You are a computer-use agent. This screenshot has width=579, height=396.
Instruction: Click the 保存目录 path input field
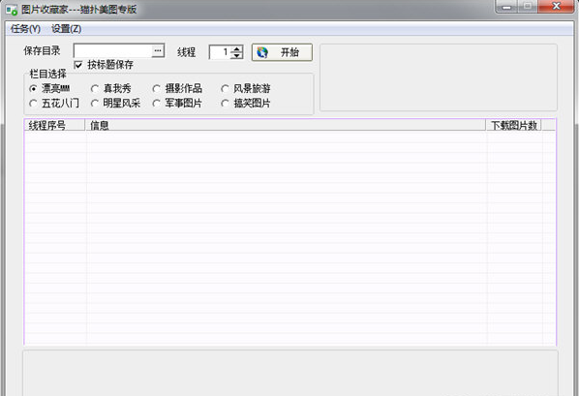[x=112, y=51]
